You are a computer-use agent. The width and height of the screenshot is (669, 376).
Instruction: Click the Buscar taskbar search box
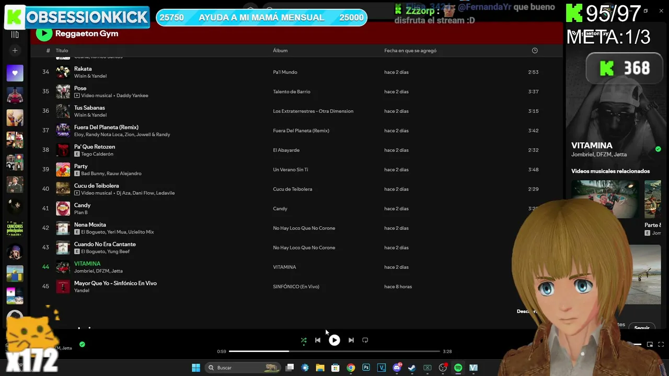coord(243,368)
